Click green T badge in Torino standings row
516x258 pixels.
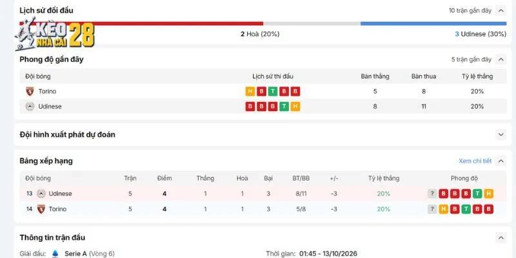click(466, 209)
